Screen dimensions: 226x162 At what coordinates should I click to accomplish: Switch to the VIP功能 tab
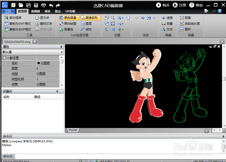(70, 11)
